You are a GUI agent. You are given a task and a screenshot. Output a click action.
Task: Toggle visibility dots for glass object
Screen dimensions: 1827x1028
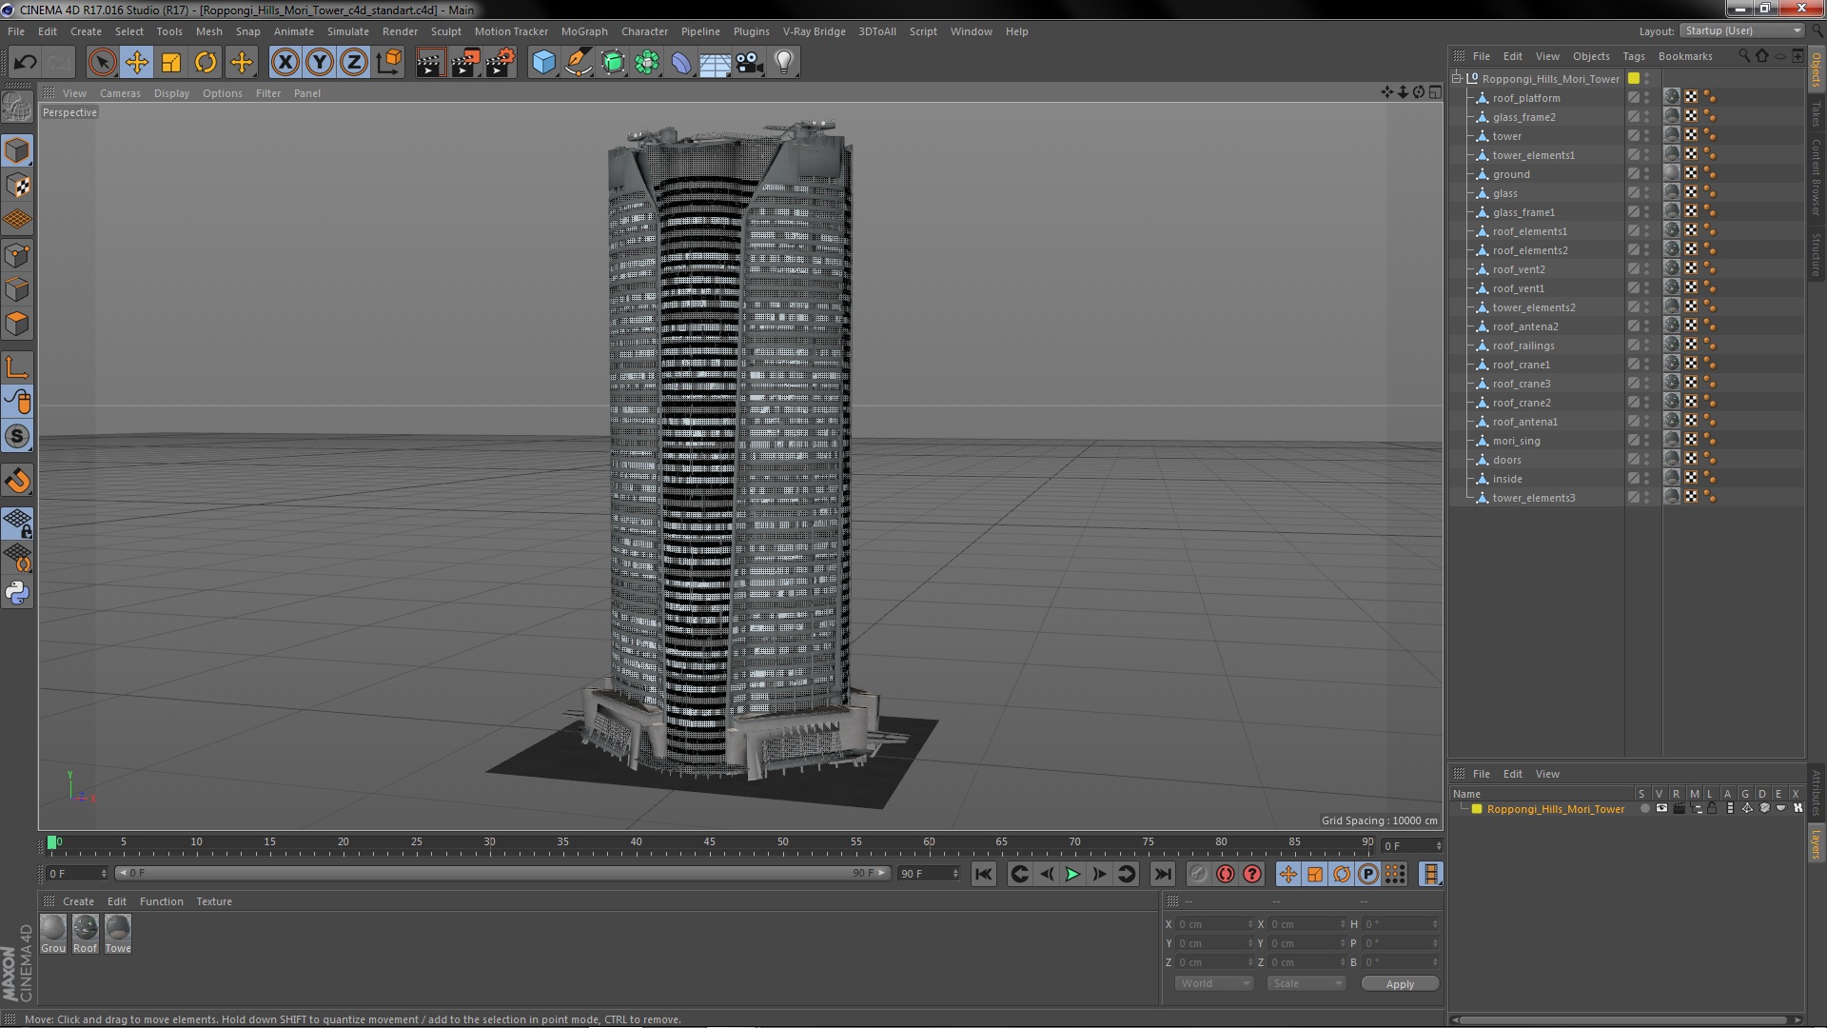point(1647,192)
